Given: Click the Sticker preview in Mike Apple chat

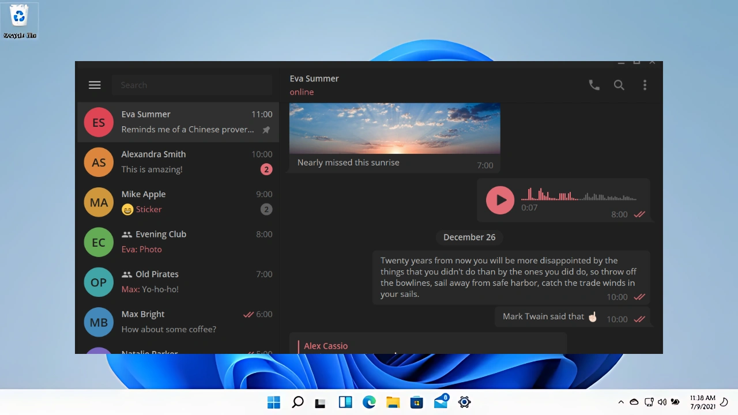Looking at the screenshot, I should tap(141, 210).
